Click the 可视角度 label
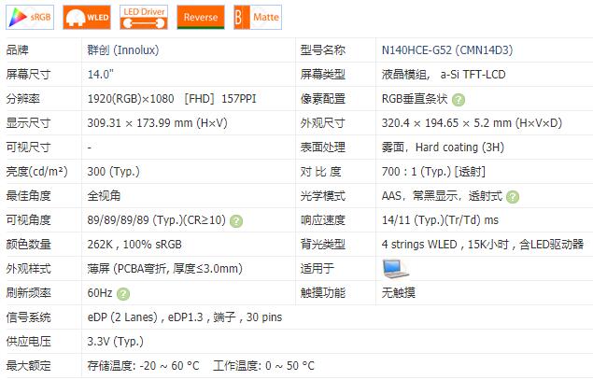Screen dimensions: 593x380 [28, 220]
